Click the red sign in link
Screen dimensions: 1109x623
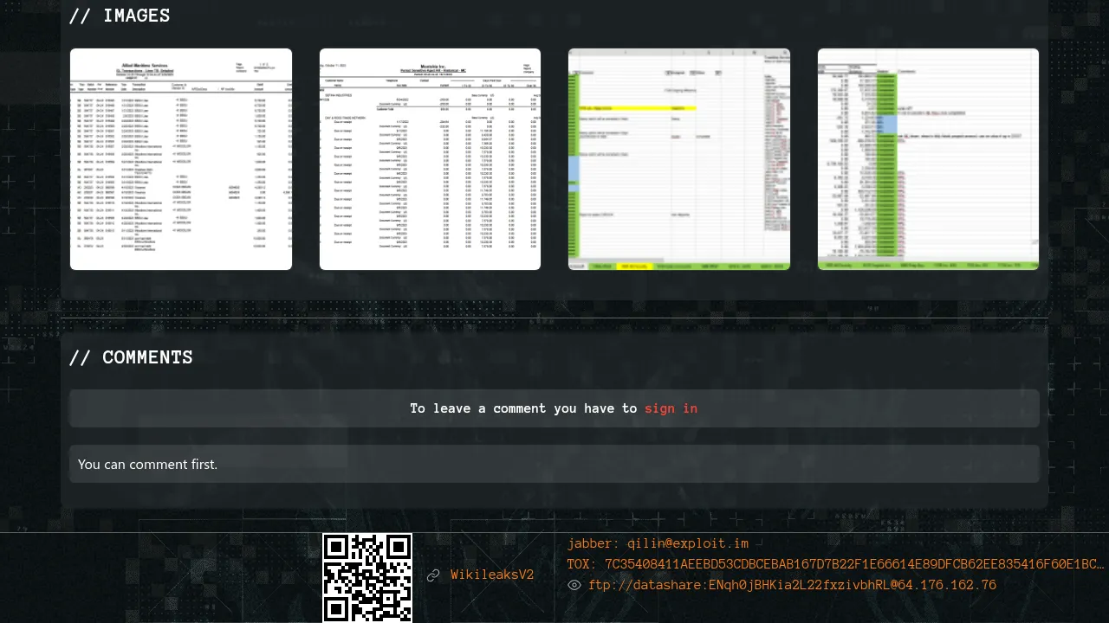point(671,408)
